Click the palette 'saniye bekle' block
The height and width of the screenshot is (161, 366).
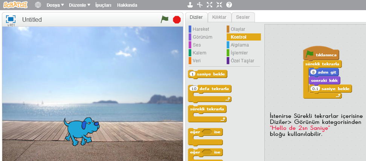coord(207,74)
